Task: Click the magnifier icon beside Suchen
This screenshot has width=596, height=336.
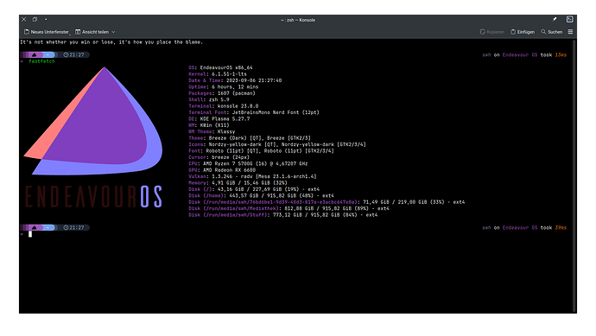Action: pos(543,32)
